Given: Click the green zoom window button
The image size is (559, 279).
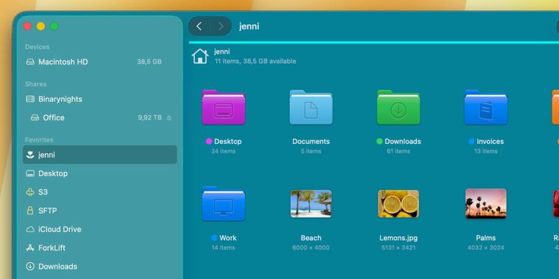Looking at the screenshot, I should [54, 26].
